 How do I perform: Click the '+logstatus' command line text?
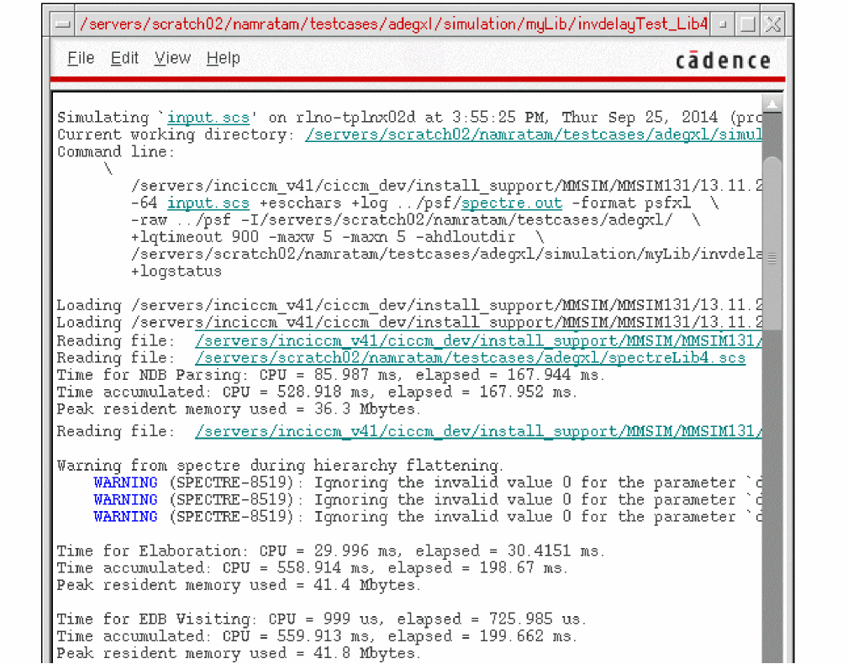[176, 271]
